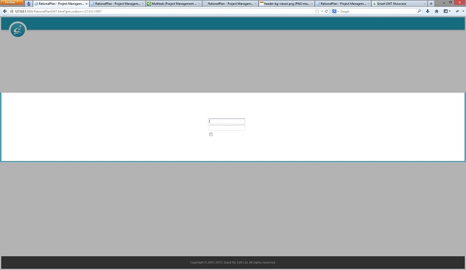466x270 pixels.
Task: Expand the URL history dropdown arrow
Action: [322, 11]
